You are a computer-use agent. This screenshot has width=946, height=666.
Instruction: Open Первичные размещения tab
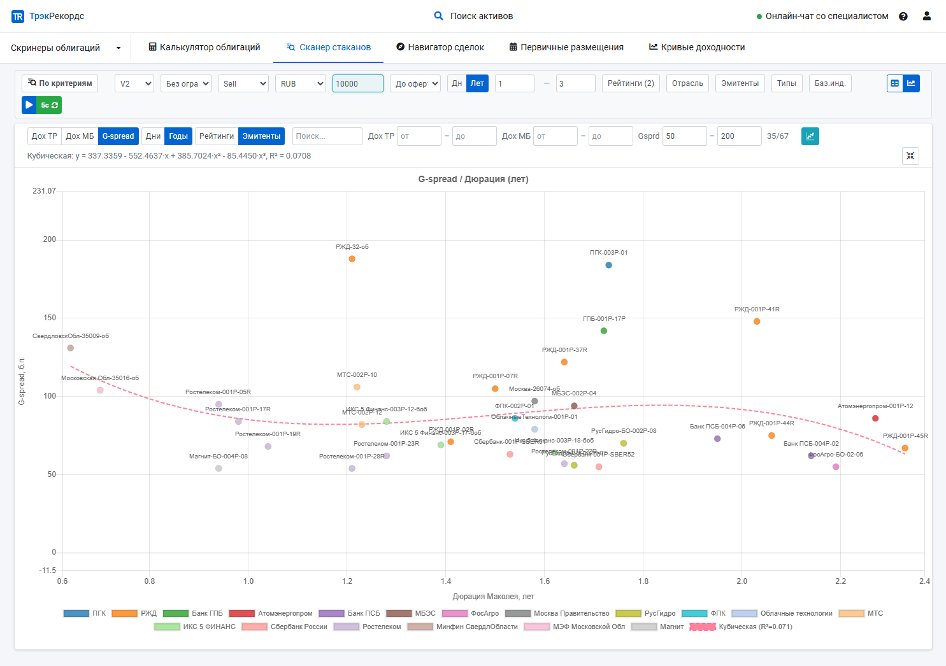coord(566,47)
